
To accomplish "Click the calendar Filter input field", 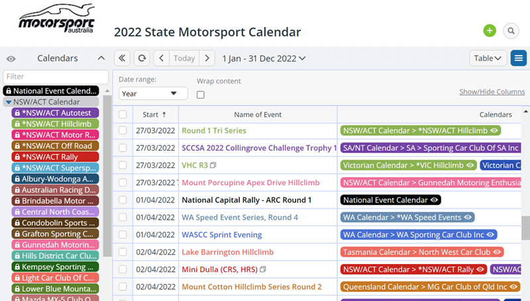I will click(x=56, y=77).
